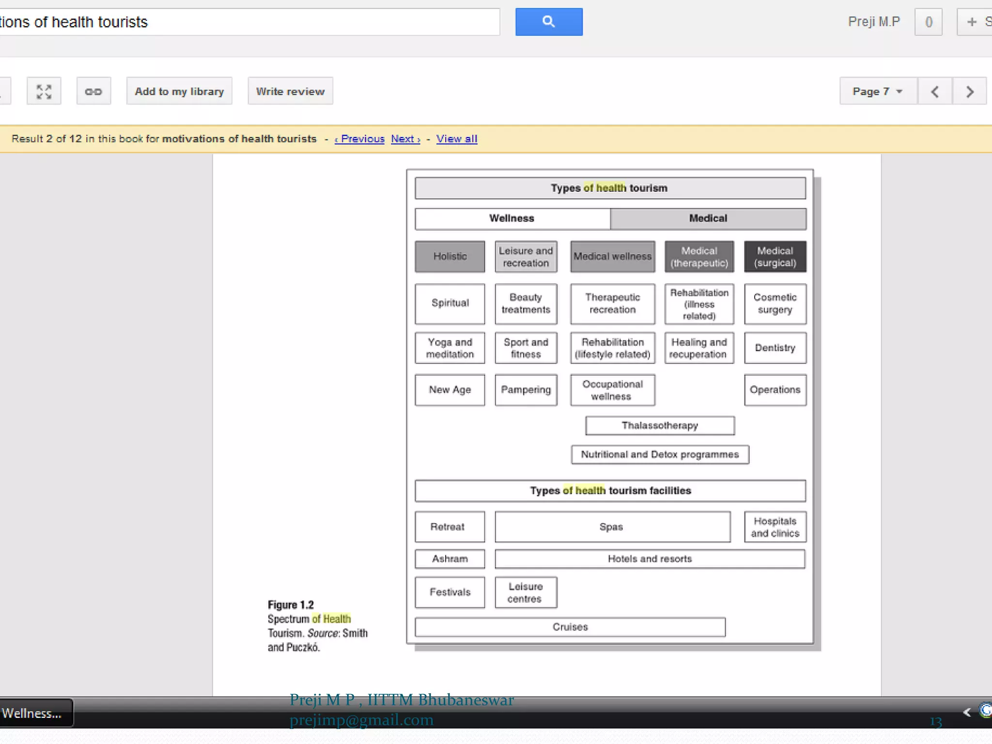Click the Preji M.P account name
This screenshot has height=744, width=992.
tap(874, 22)
